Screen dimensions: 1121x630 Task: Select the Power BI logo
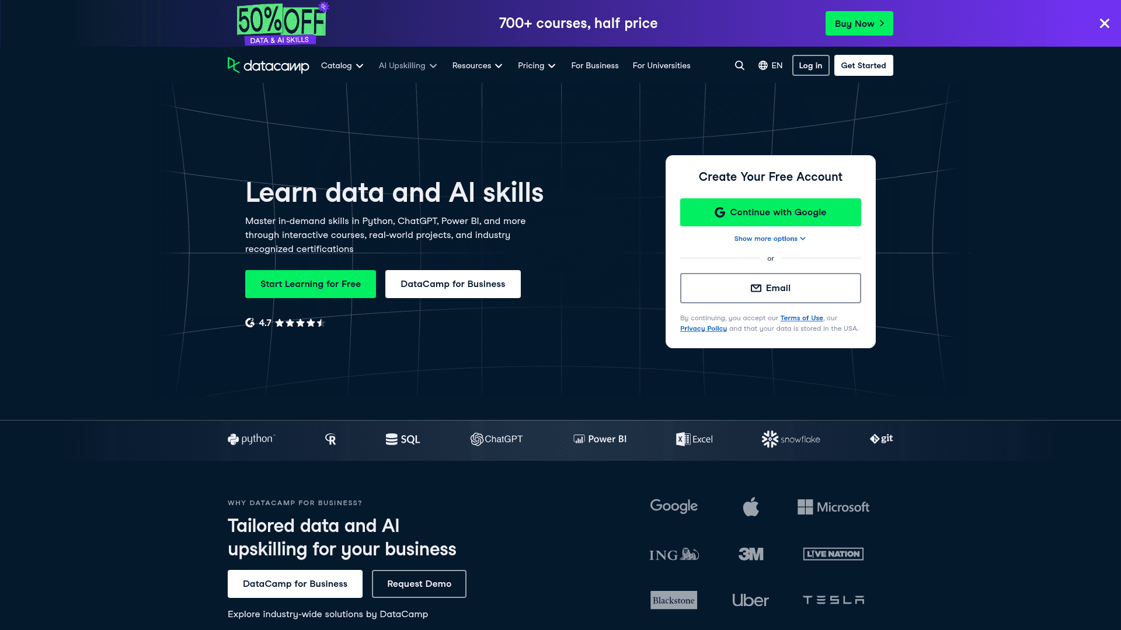(x=600, y=439)
